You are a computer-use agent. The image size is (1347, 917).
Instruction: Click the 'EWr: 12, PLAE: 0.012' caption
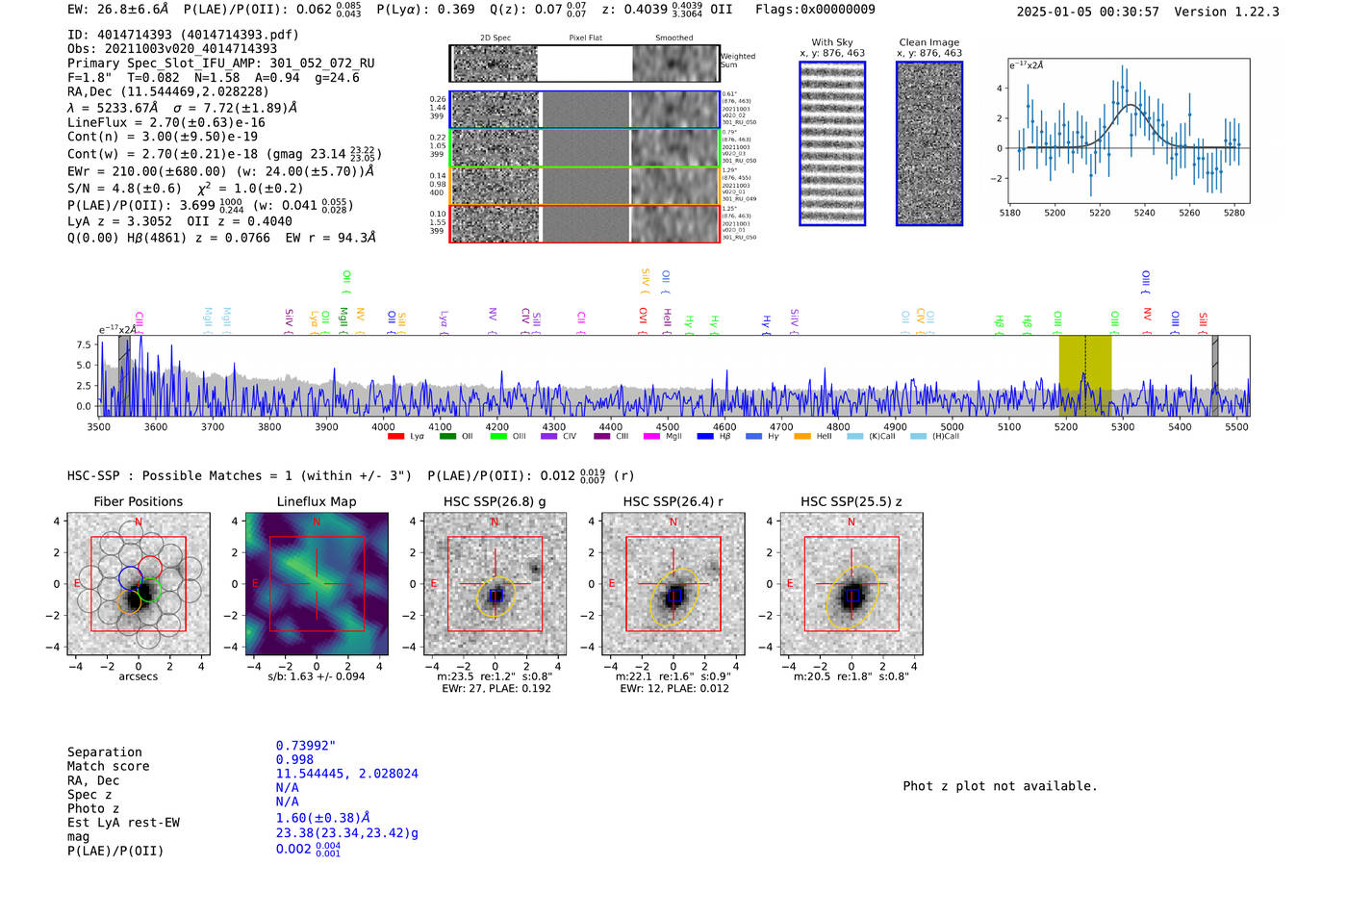pos(674,689)
